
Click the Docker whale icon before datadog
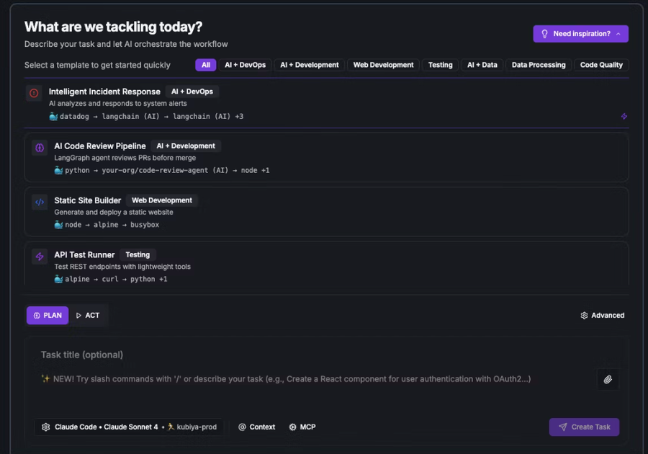(53, 117)
